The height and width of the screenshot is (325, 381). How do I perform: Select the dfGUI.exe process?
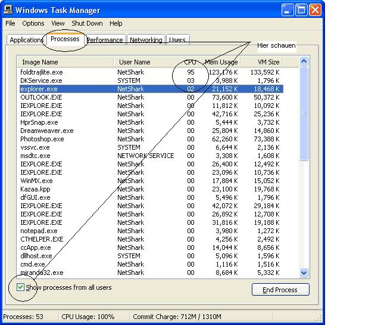(x=151, y=197)
